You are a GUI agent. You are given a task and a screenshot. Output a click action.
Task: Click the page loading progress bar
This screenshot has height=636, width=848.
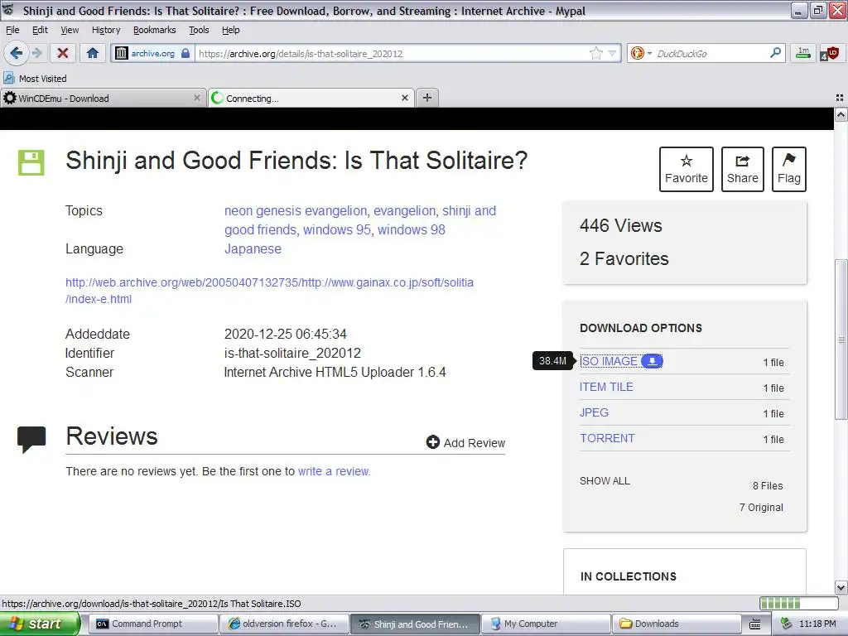tap(798, 603)
